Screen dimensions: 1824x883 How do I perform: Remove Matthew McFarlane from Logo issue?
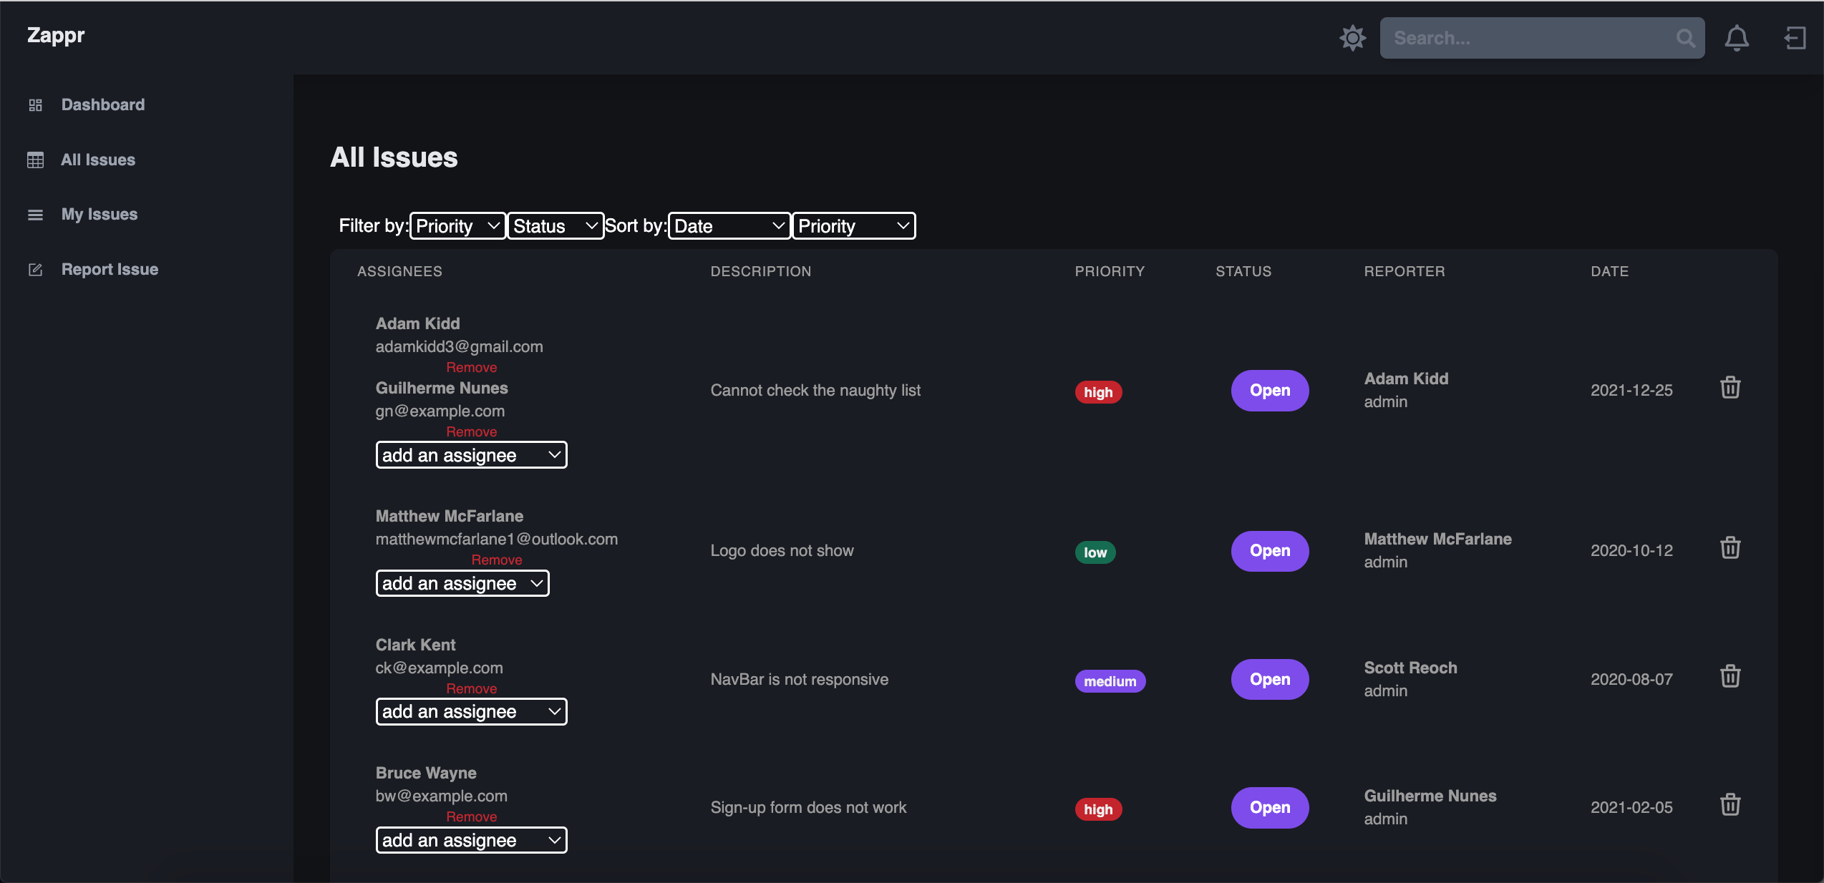pyautogui.click(x=496, y=560)
